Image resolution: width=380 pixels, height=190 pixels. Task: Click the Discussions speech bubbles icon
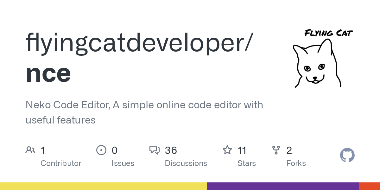(155, 150)
